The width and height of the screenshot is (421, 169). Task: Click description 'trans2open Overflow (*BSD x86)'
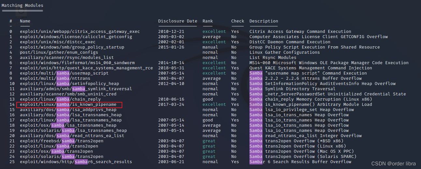304,141
